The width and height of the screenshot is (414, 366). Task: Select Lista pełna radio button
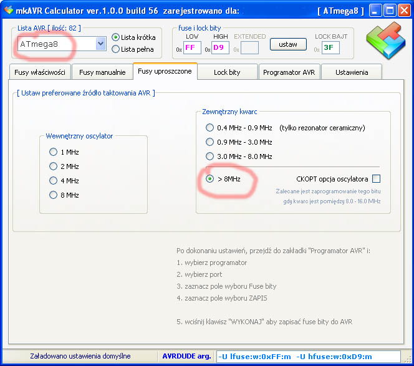(x=115, y=49)
